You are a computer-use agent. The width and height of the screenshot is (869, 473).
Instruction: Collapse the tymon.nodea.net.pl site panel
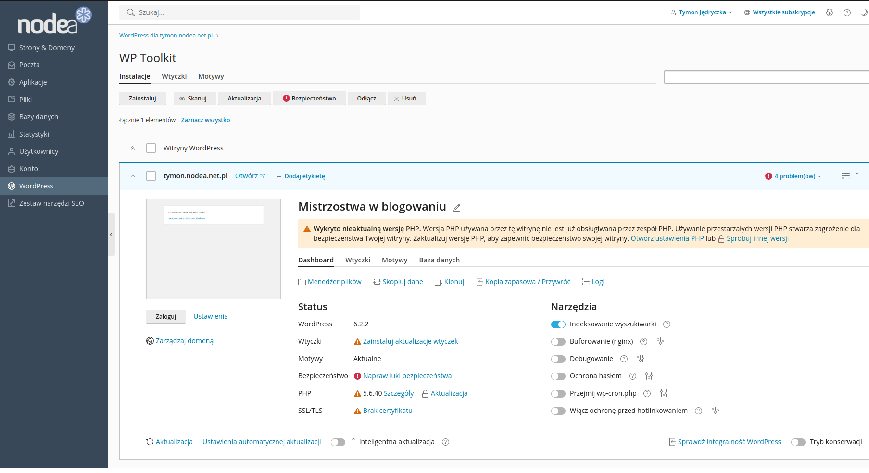(133, 176)
